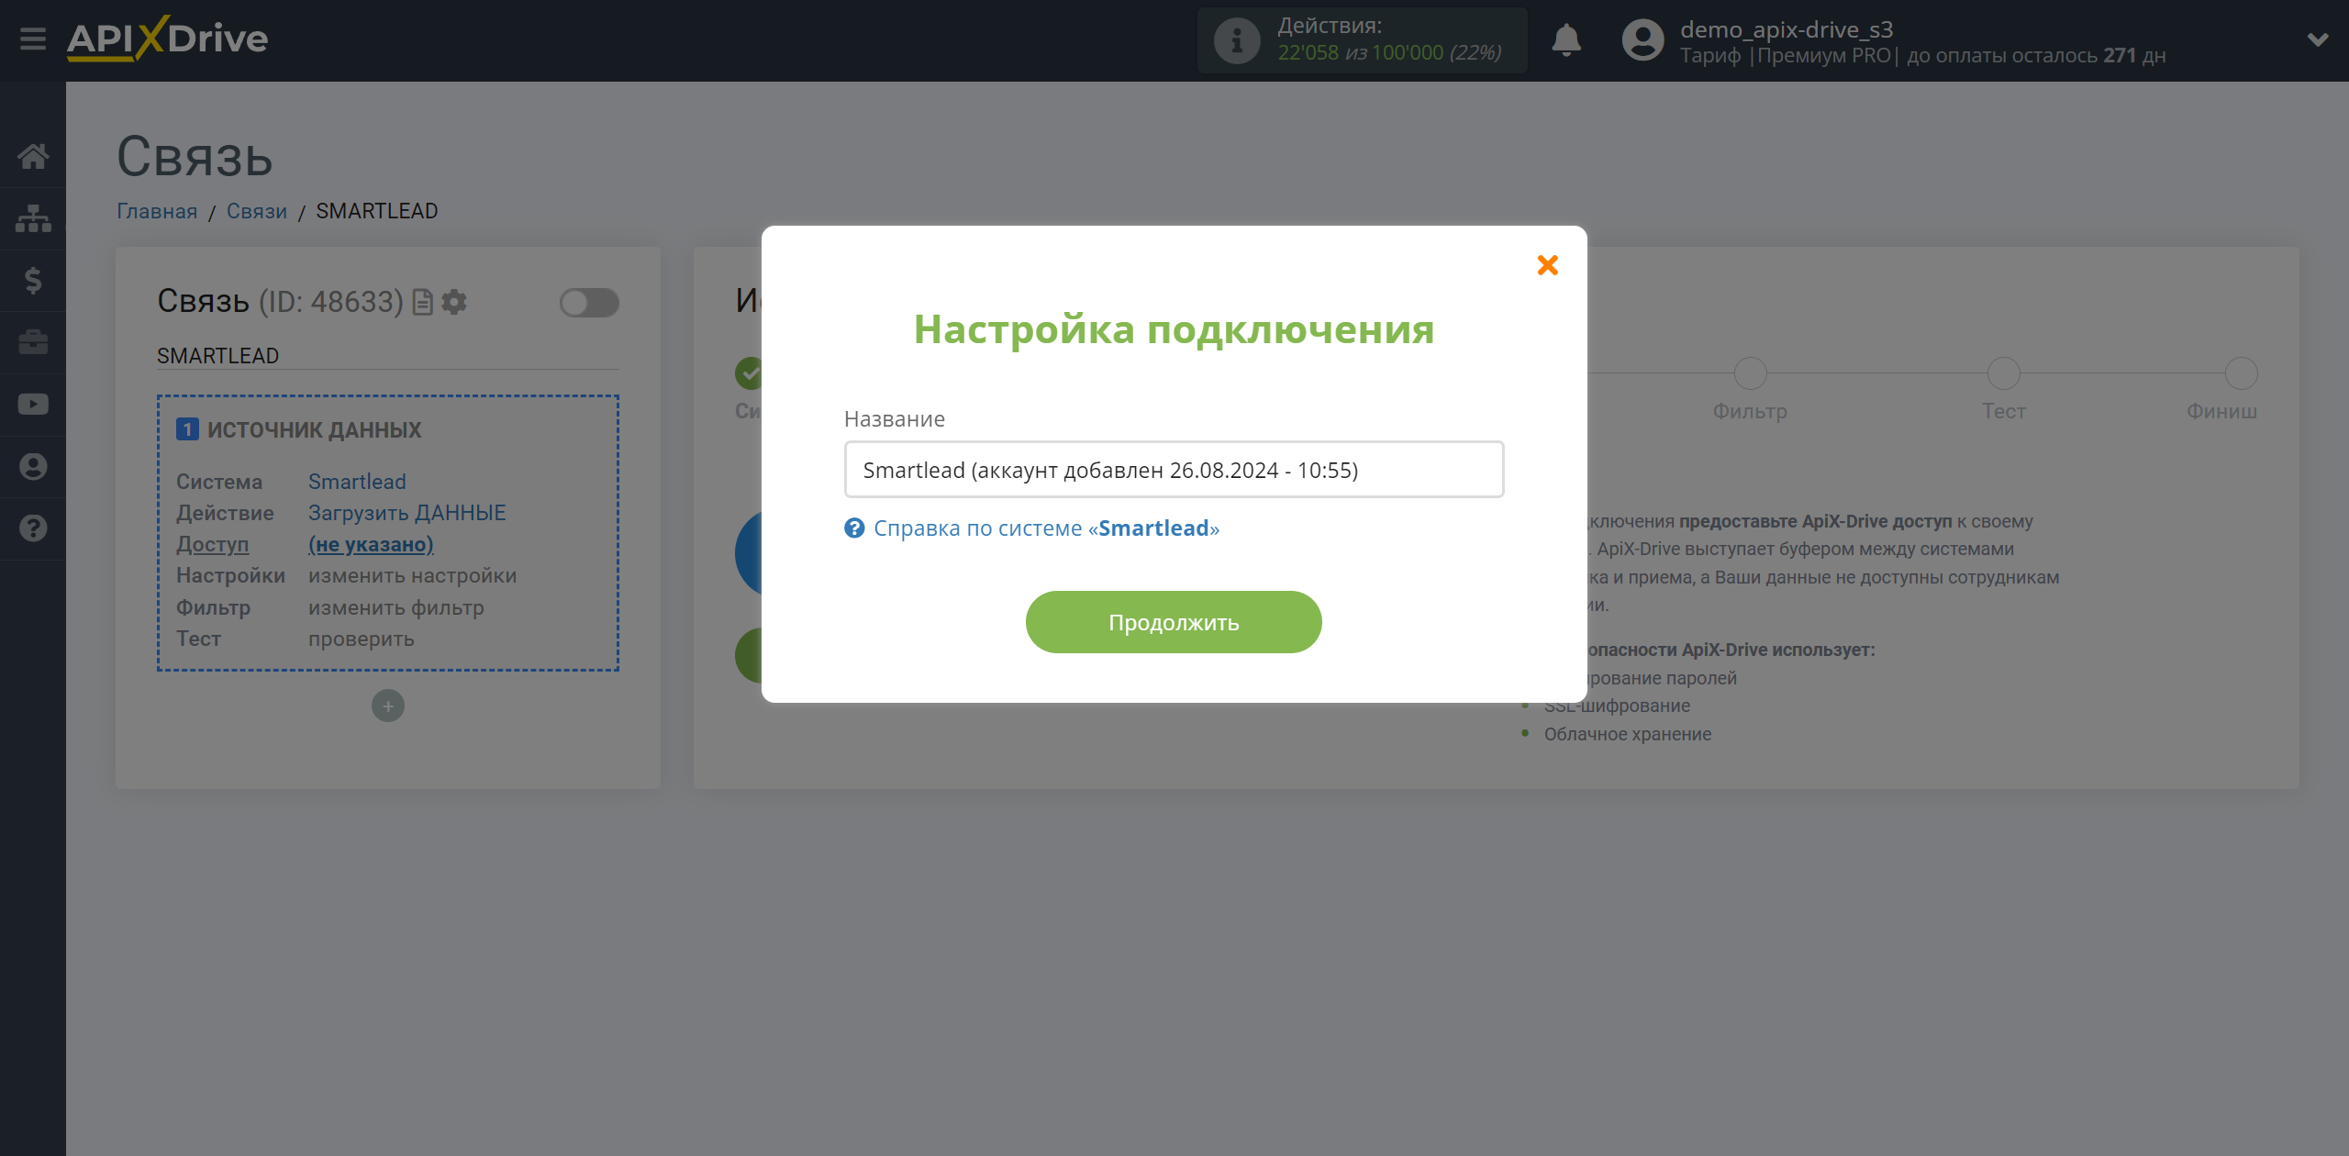Click Продолжить to proceed with connection setup
The image size is (2349, 1156).
1174,621
